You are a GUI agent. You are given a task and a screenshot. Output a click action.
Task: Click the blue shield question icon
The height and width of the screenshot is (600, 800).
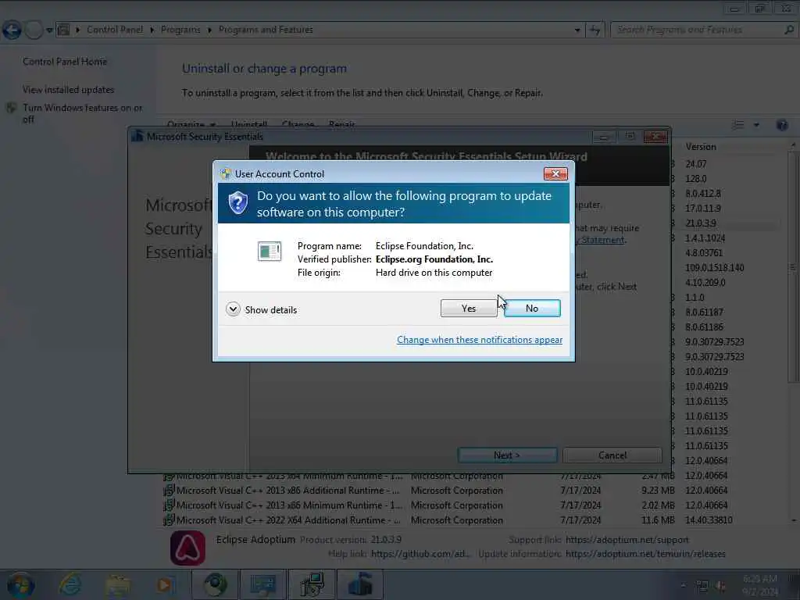(x=237, y=203)
